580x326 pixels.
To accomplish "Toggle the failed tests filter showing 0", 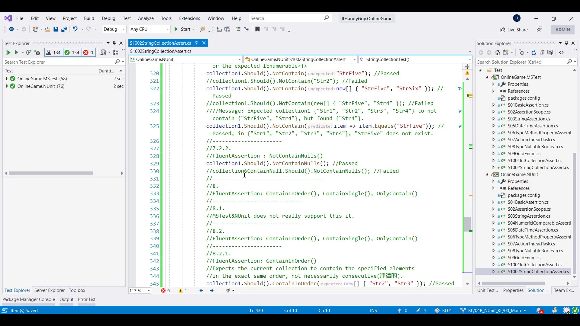I will click(89, 53).
